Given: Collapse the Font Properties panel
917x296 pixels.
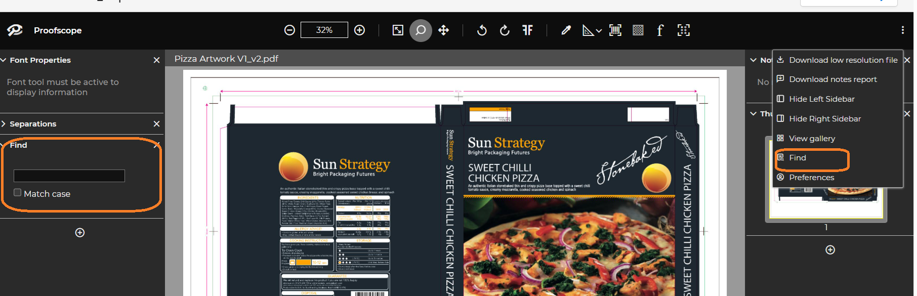Looking at the screenshot, I should 4,60.
